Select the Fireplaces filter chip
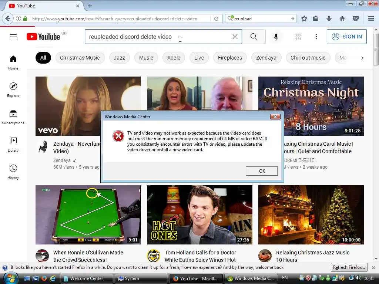This screenshot has width=379, height=284. [230, 58]
